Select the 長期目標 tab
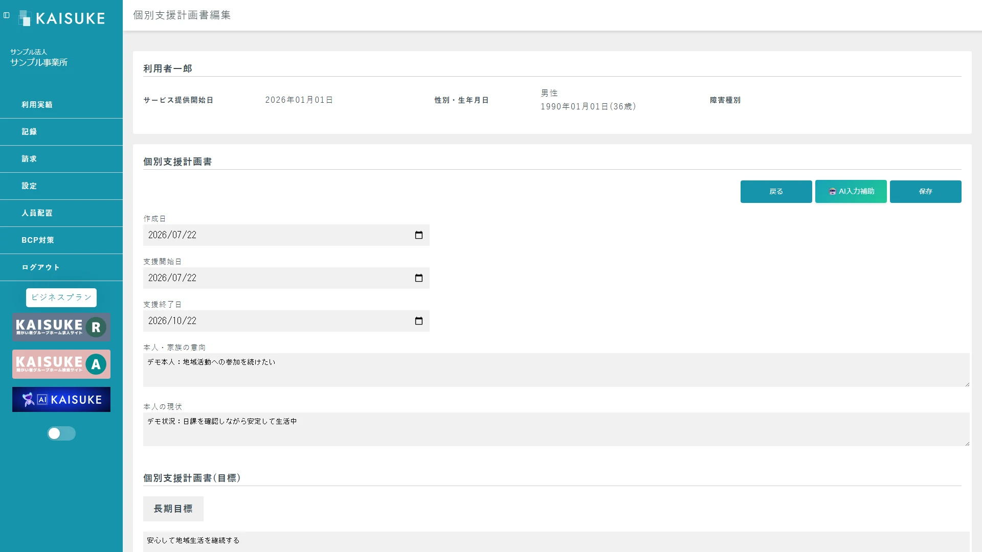982x552 pixels. coord(173,509)
